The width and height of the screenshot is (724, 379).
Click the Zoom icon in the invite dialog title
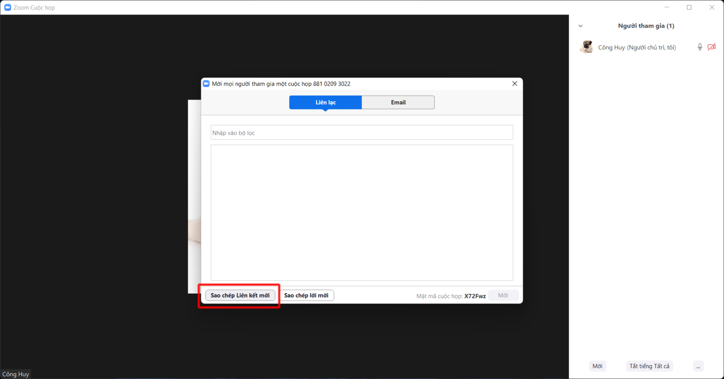pos(206,84)
